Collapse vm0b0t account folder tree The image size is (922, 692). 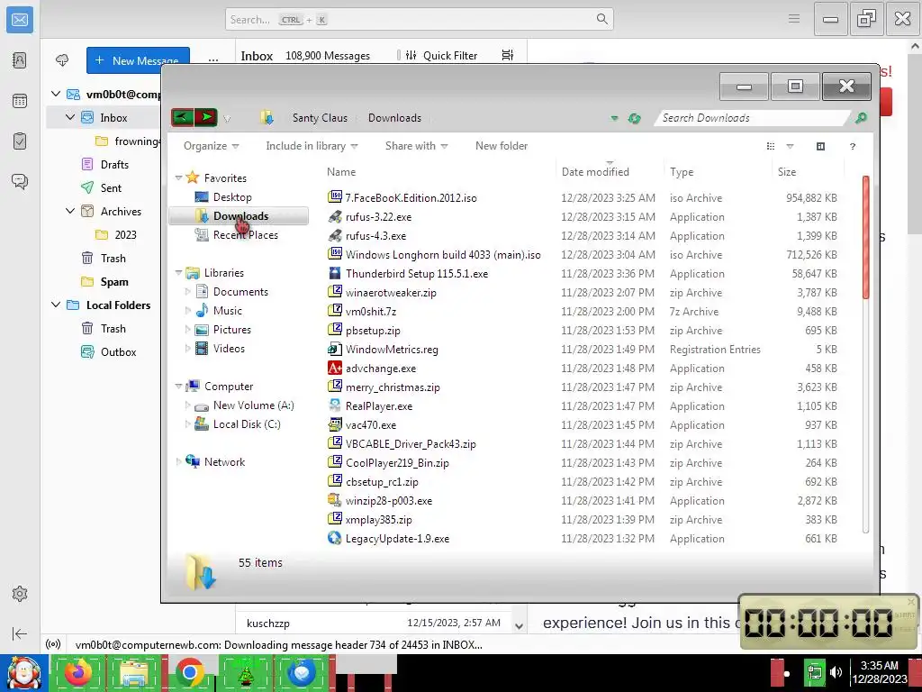pyautogui.click(x=56, y=94)
